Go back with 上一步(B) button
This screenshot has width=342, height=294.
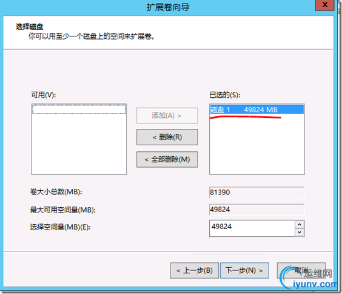pyautogui.click(x=194, y=270)
